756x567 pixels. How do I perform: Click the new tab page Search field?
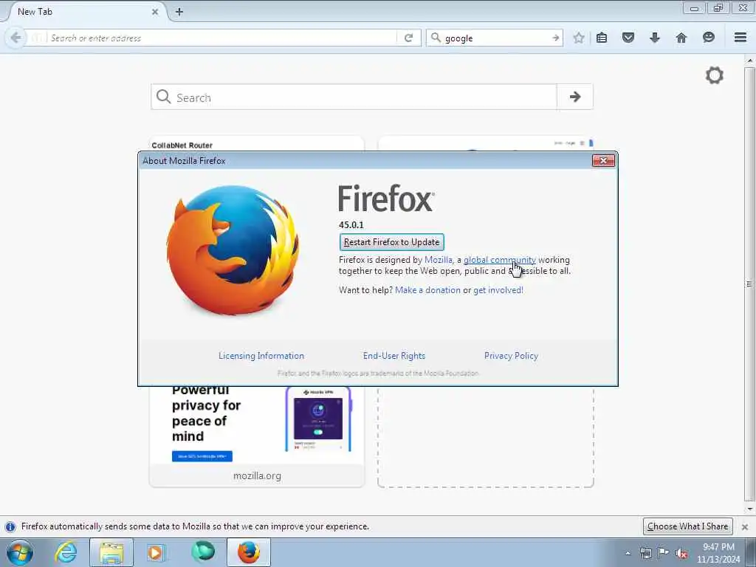pos(354,97)
